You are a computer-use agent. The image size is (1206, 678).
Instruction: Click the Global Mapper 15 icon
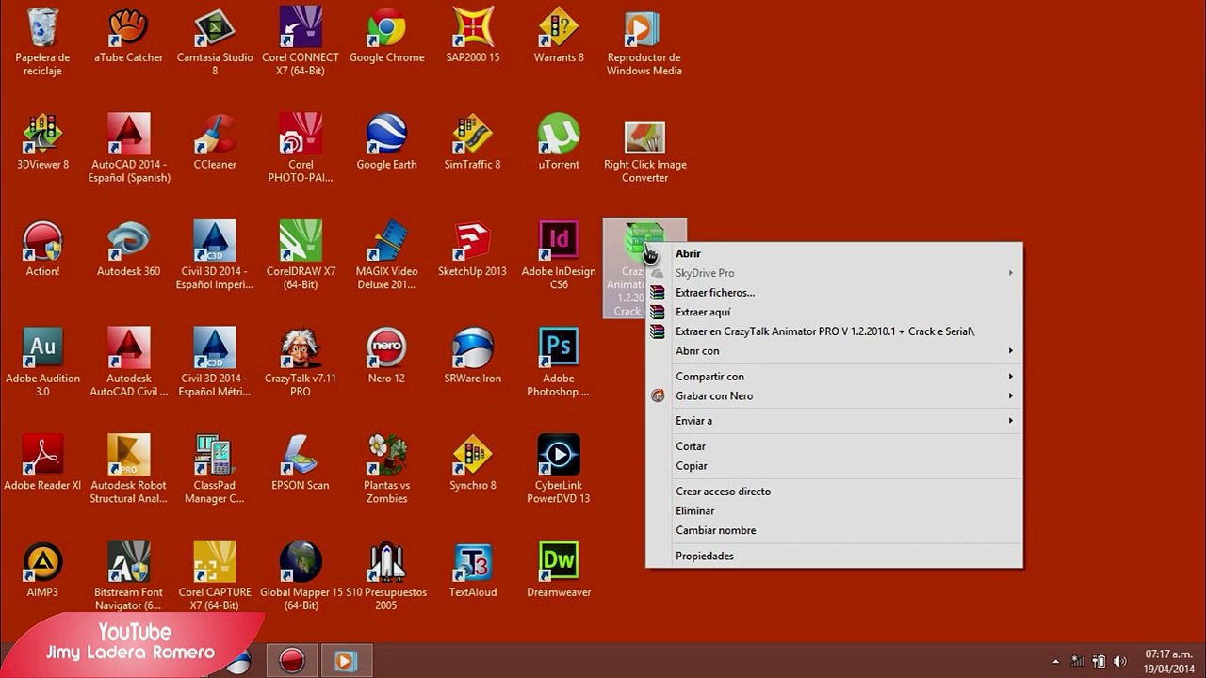tap(301, 576)
